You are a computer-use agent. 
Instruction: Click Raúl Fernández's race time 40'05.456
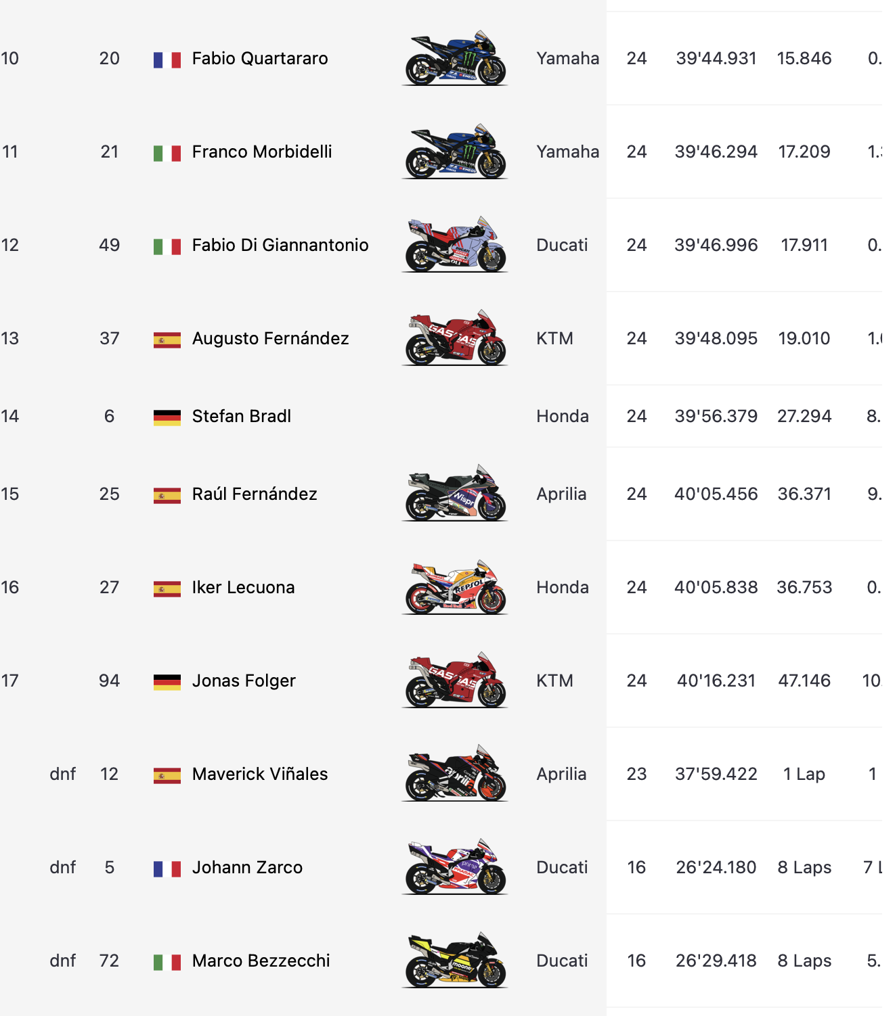(716, 494)
